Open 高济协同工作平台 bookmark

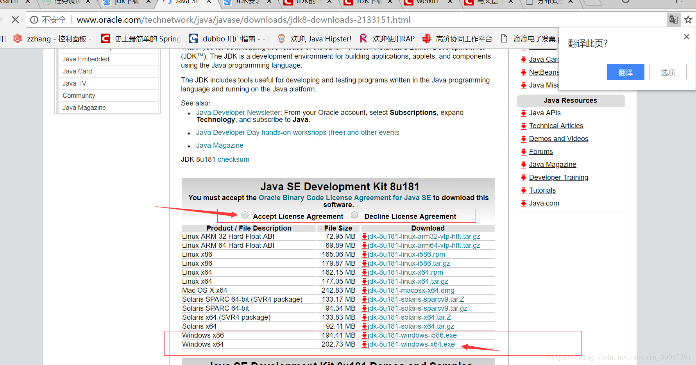click(x=457, y=39)
